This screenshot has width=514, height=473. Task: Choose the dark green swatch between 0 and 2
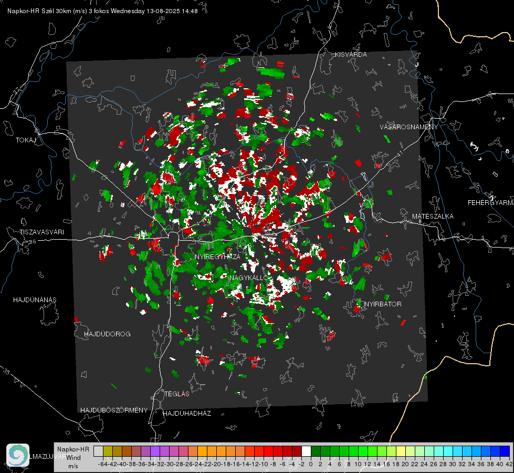(316, 451)
